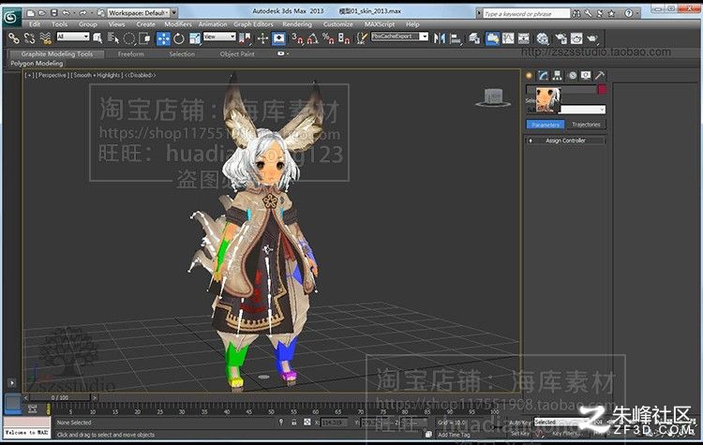Image resolution: width=703 pixels, height=445 pixels.
Task: Open the Graph Editors menu
Action: tap(253, 24)
